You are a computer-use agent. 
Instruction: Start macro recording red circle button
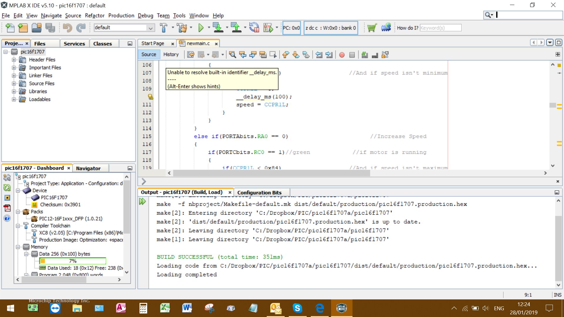tap(342, 55)
